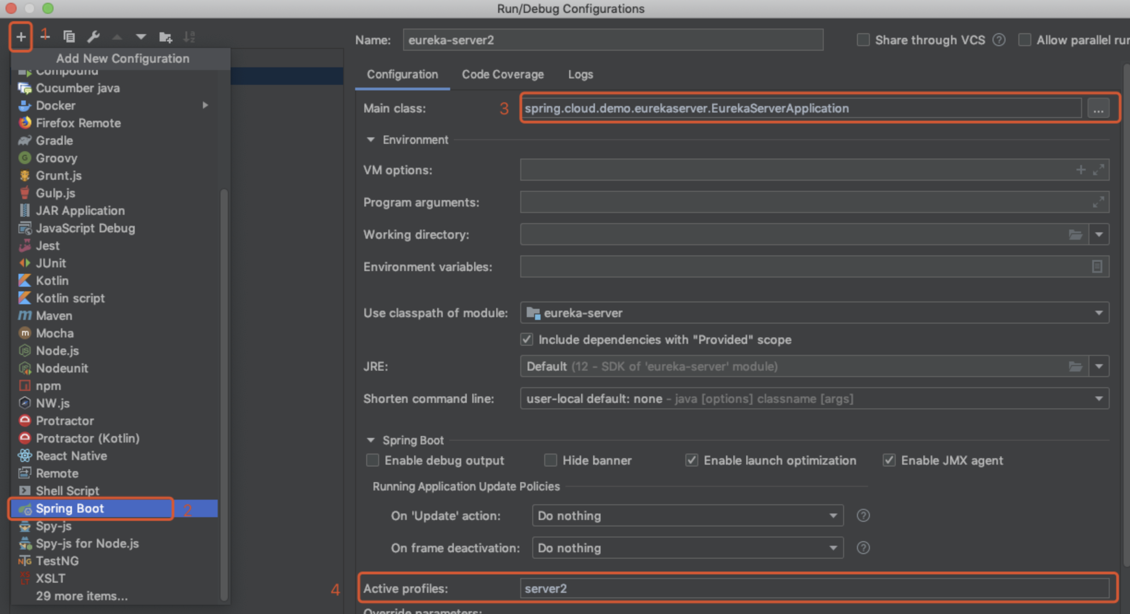Enable debug output checkbox
1130x614 pixels.
[x=372, y=460]
